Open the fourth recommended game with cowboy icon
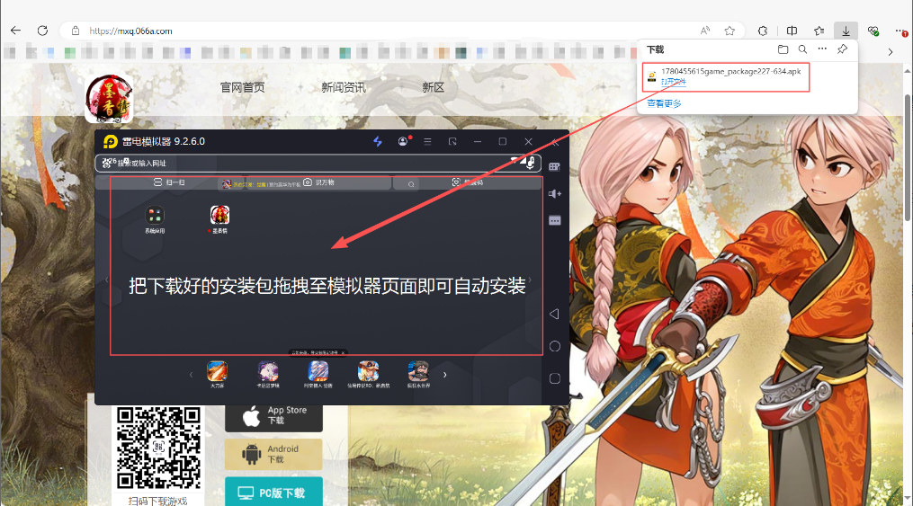913x506 pixels. click(x=368, y=374)
